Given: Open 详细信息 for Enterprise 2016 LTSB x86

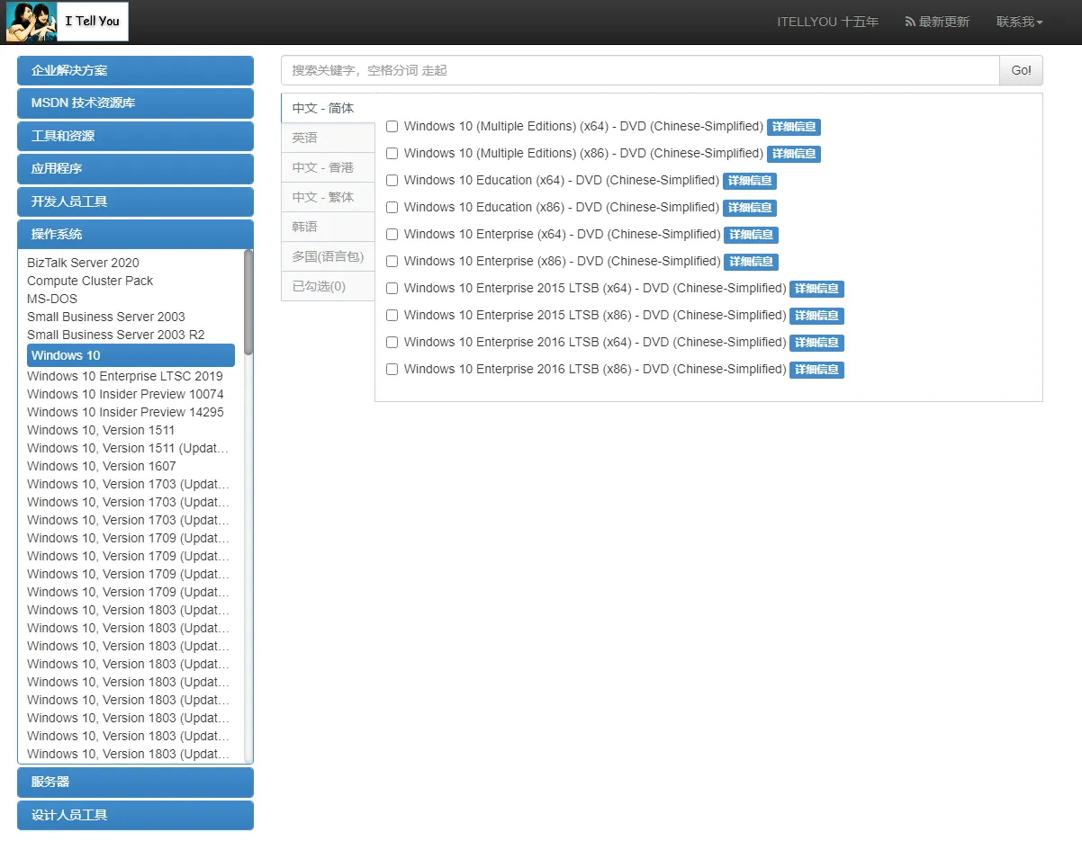Looking at the screenshot, I should pyautogui.click(x=817, y=370).
